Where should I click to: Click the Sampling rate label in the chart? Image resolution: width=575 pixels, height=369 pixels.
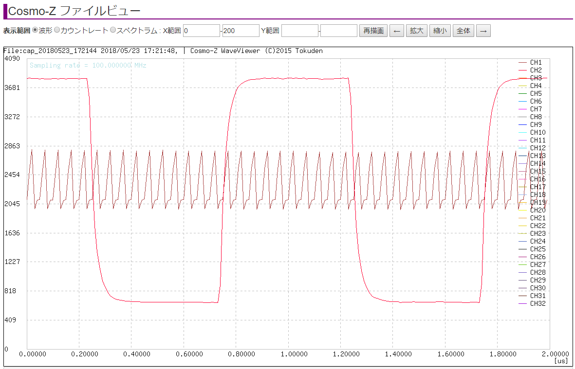click(88, 65)
